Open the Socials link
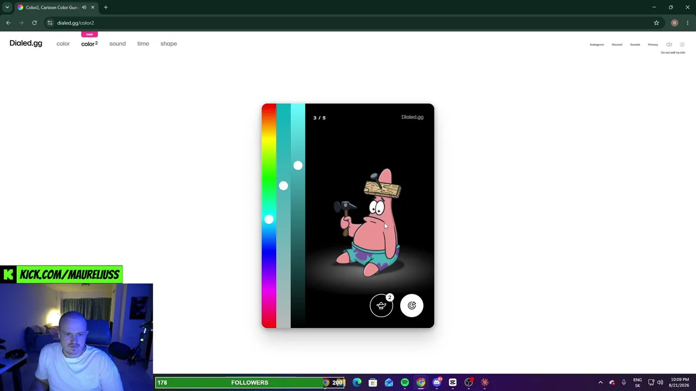The image size is (696, 391). pos(635,45)
